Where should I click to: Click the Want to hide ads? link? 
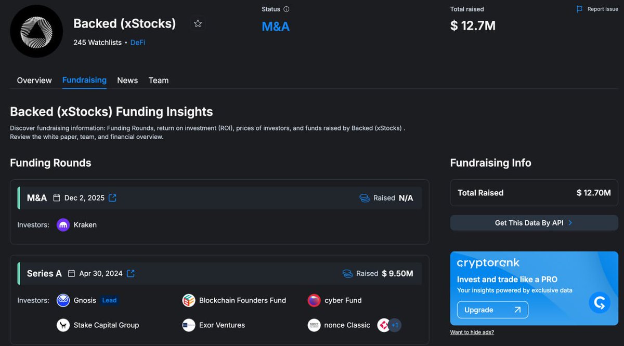click(x=472, y=332)
